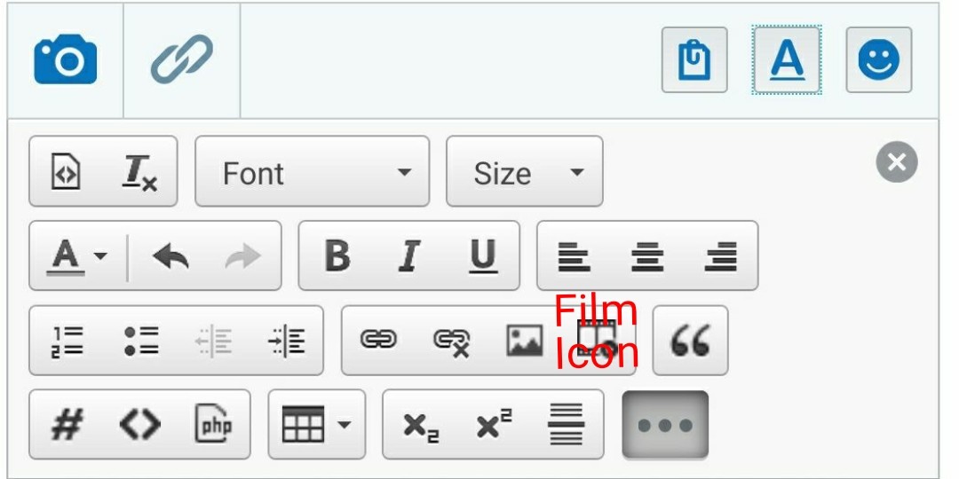
Task: Click the three-dots more options button
Action: click(x=665, y=425)
